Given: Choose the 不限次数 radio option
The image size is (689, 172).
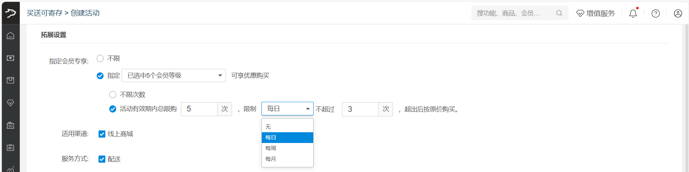Looking at the screenshot, I should click(x=113, y=95).
